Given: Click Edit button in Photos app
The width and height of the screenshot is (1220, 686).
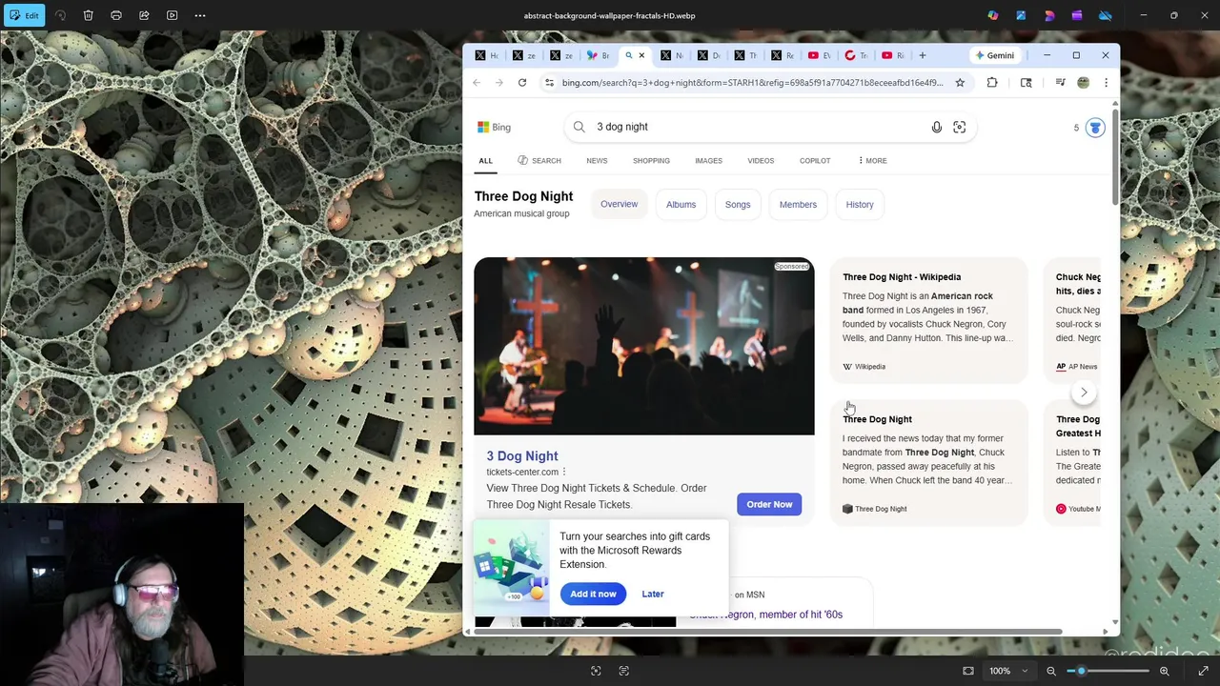Looking at the screenshot, I should pos(25,15).
